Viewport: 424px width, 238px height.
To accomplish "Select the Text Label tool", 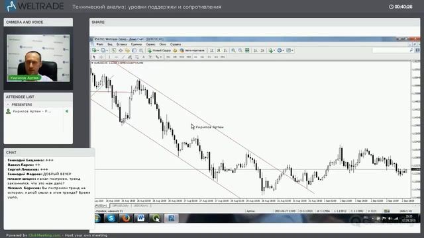I will point(150,57).
